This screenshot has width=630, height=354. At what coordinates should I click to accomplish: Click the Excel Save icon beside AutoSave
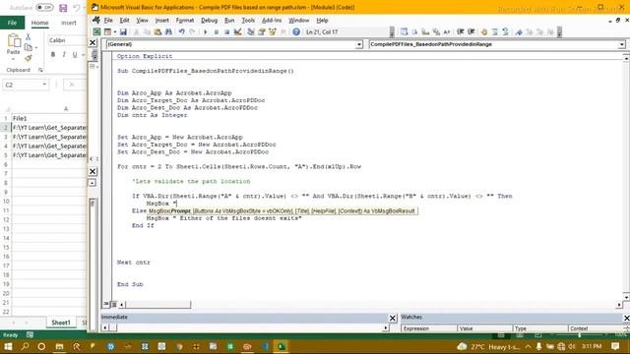(63, 8)
